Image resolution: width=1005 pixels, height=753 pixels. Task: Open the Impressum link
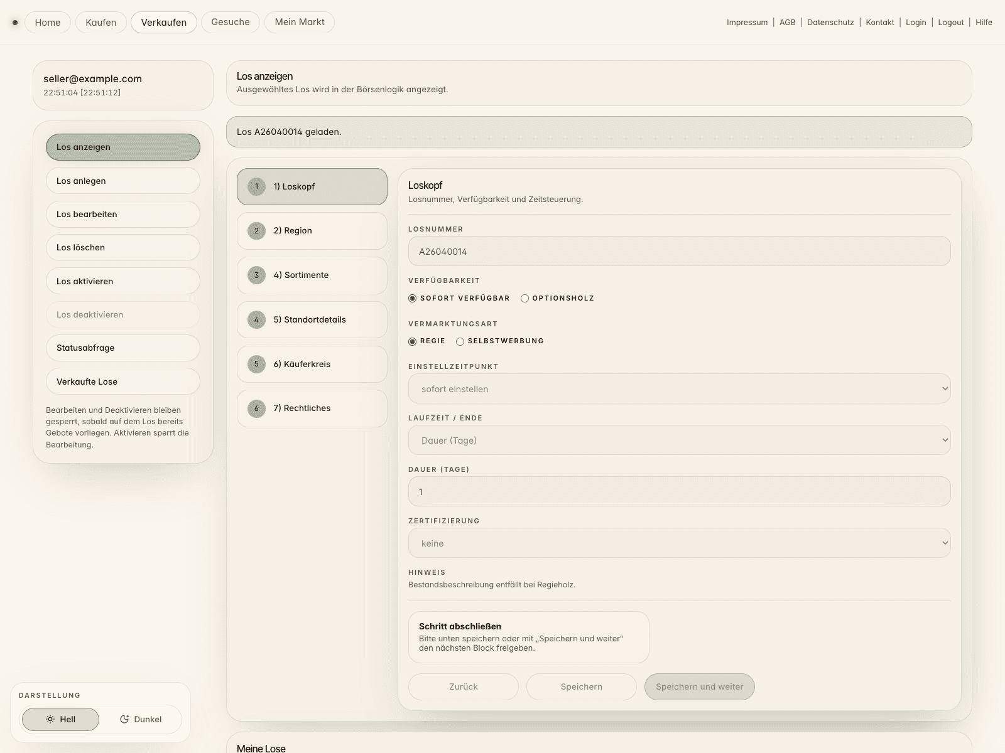tap(747, 23)
